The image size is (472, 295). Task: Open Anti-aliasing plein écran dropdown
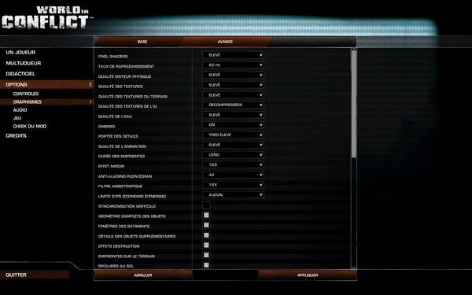[234, 175]
